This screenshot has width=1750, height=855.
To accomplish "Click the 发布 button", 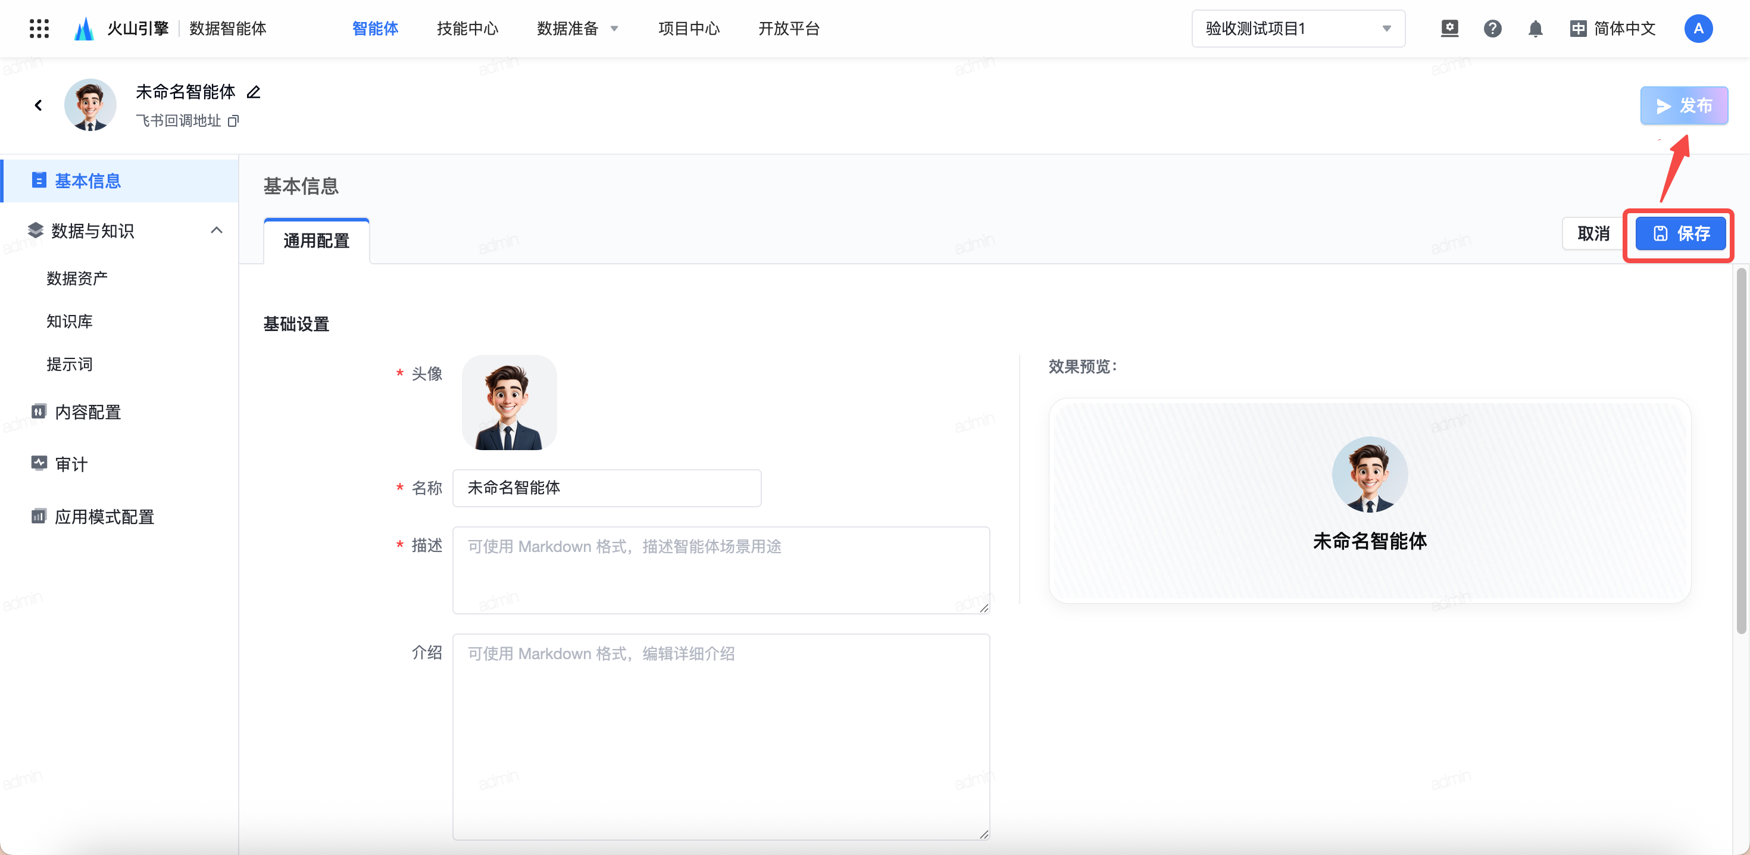I will coord(1683,105).
